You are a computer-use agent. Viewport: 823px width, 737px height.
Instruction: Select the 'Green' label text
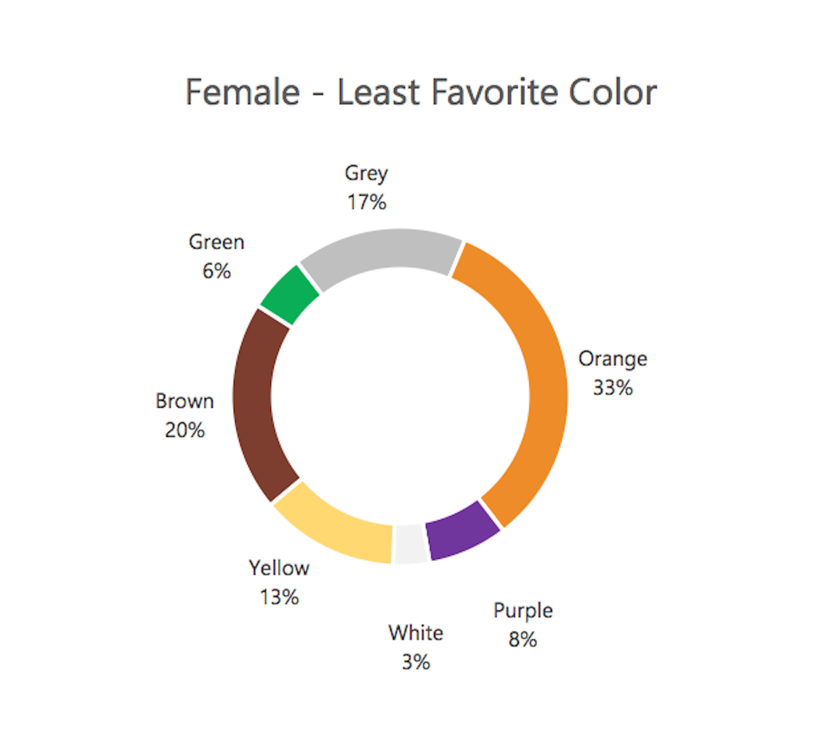216,242
